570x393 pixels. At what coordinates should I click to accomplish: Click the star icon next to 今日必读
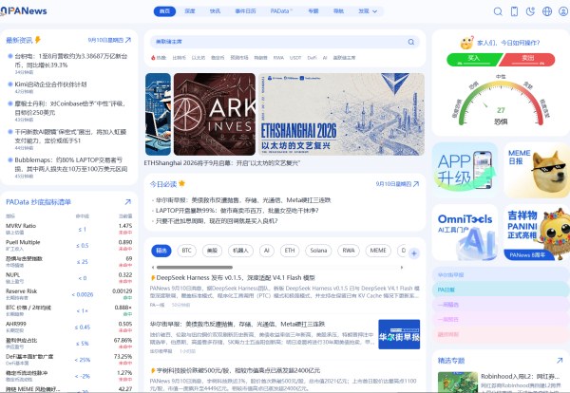(181, 183)
